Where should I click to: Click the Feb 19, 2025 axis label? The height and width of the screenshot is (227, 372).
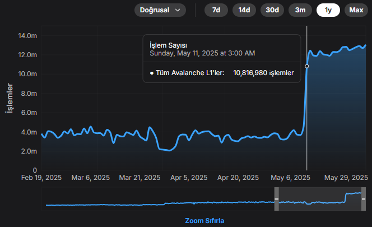point(41,178)
